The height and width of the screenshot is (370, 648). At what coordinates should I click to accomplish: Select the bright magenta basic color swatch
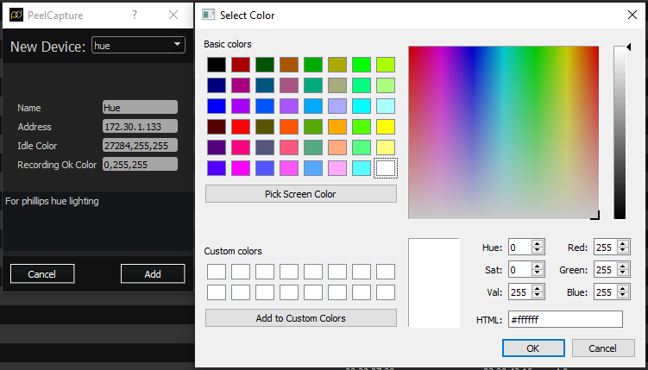(x=241, y=168)
